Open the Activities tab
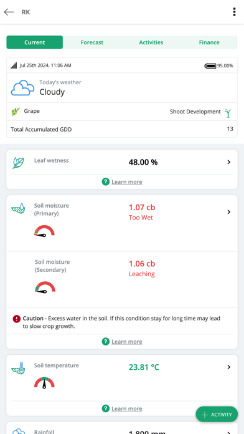Viewport: 244px width, 434px height. point(151,42)
